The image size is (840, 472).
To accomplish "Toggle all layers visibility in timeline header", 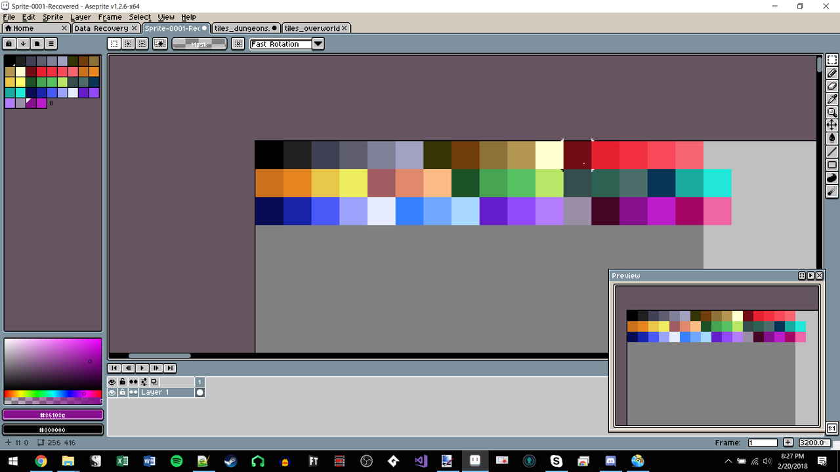I will pos(112,382).
